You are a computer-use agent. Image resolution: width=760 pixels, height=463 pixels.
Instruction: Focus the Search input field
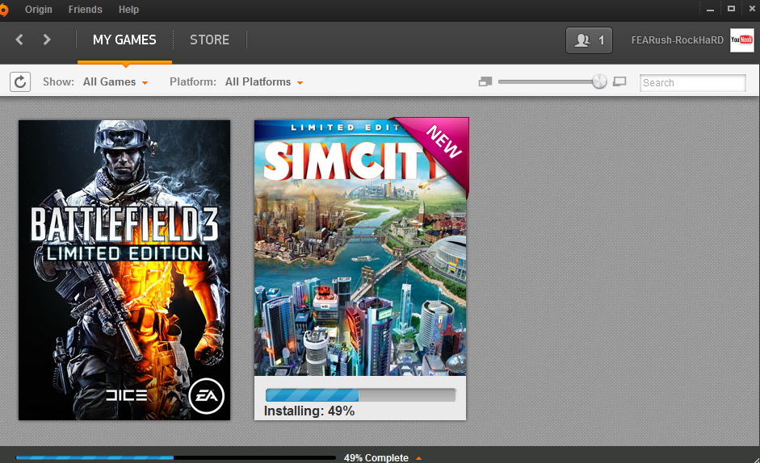(x=693, y=83)
